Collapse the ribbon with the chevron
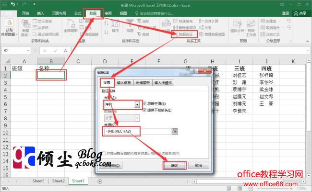This screenshot has width=312, height=192. pos(308,41)
